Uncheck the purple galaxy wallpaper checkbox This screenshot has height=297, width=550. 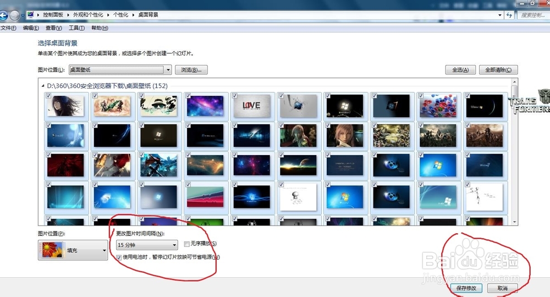[x=188, y=95]
